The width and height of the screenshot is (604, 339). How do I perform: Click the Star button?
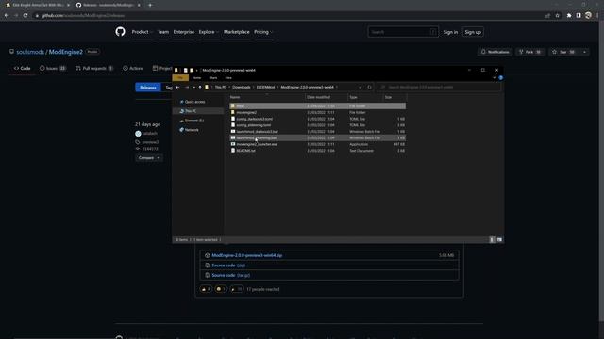564,52
